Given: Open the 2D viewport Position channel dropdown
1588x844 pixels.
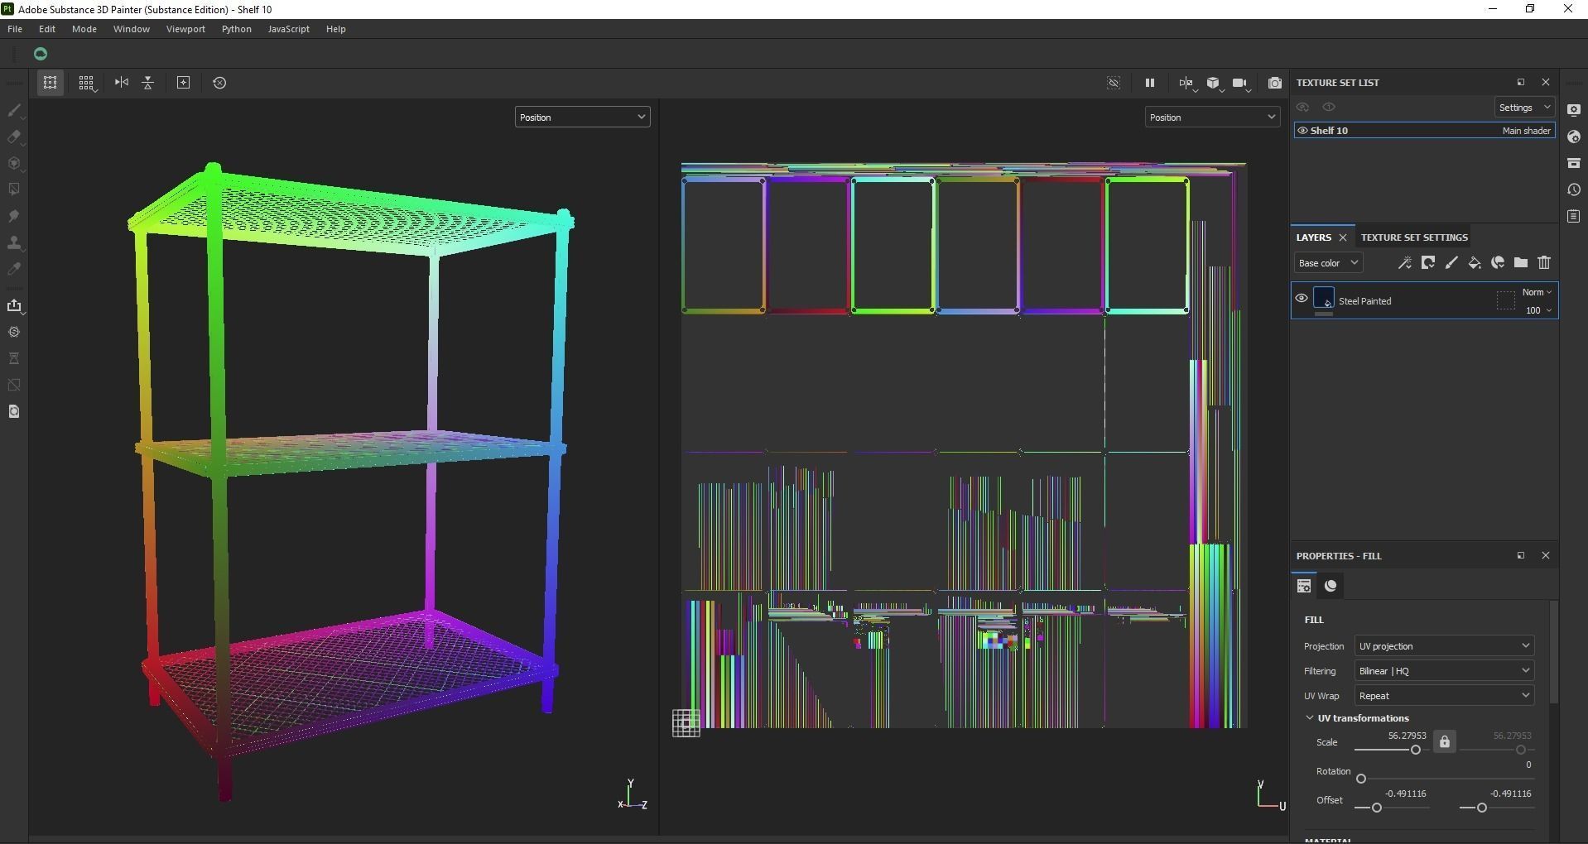Looking at the screenshot, I should 1212,117.
